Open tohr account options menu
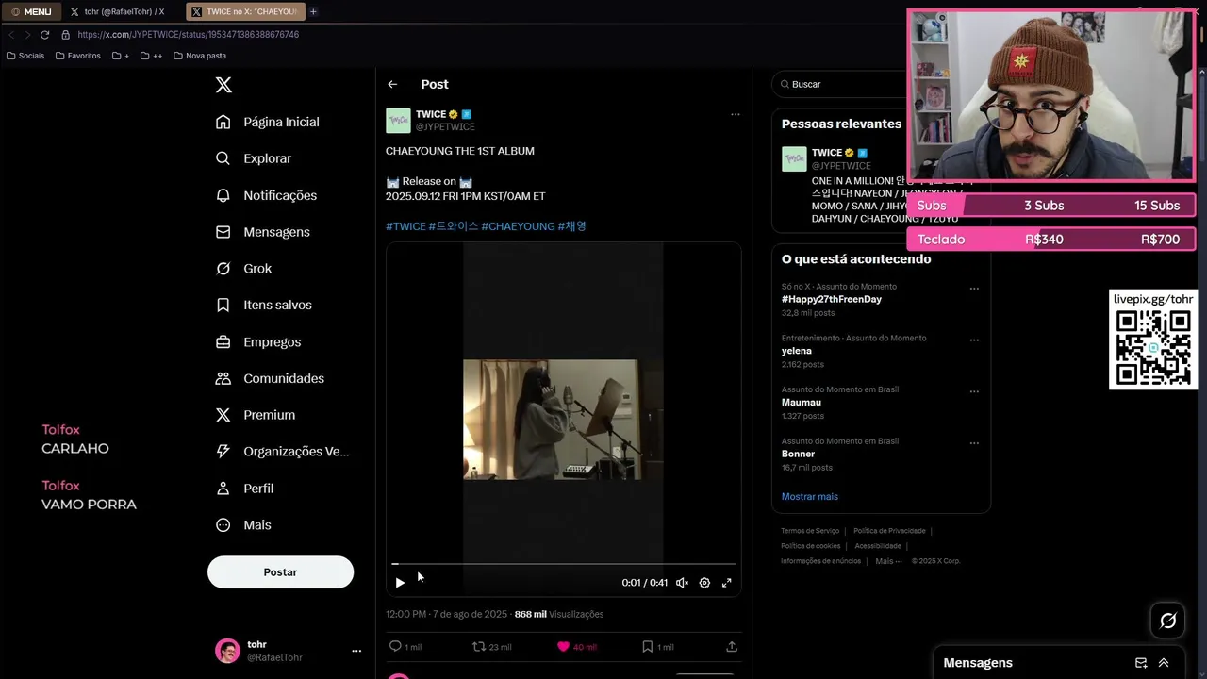 356,651
